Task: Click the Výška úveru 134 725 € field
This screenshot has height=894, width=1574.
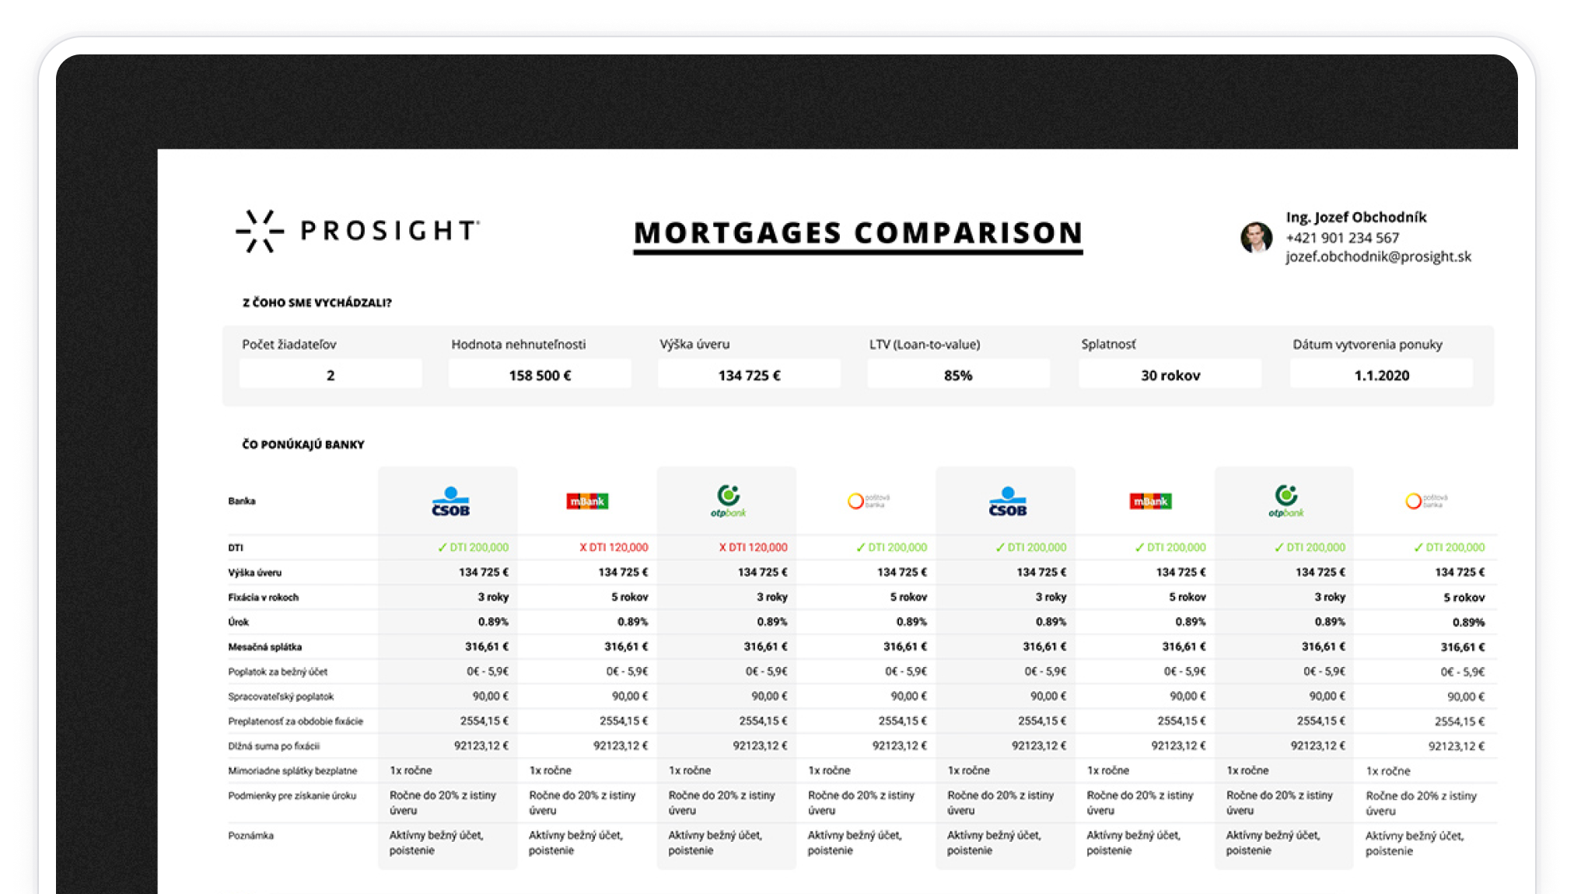Action: point(749,375)
